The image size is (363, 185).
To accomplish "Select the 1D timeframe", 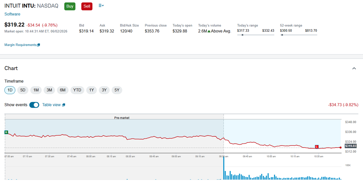I will (10, 90).
